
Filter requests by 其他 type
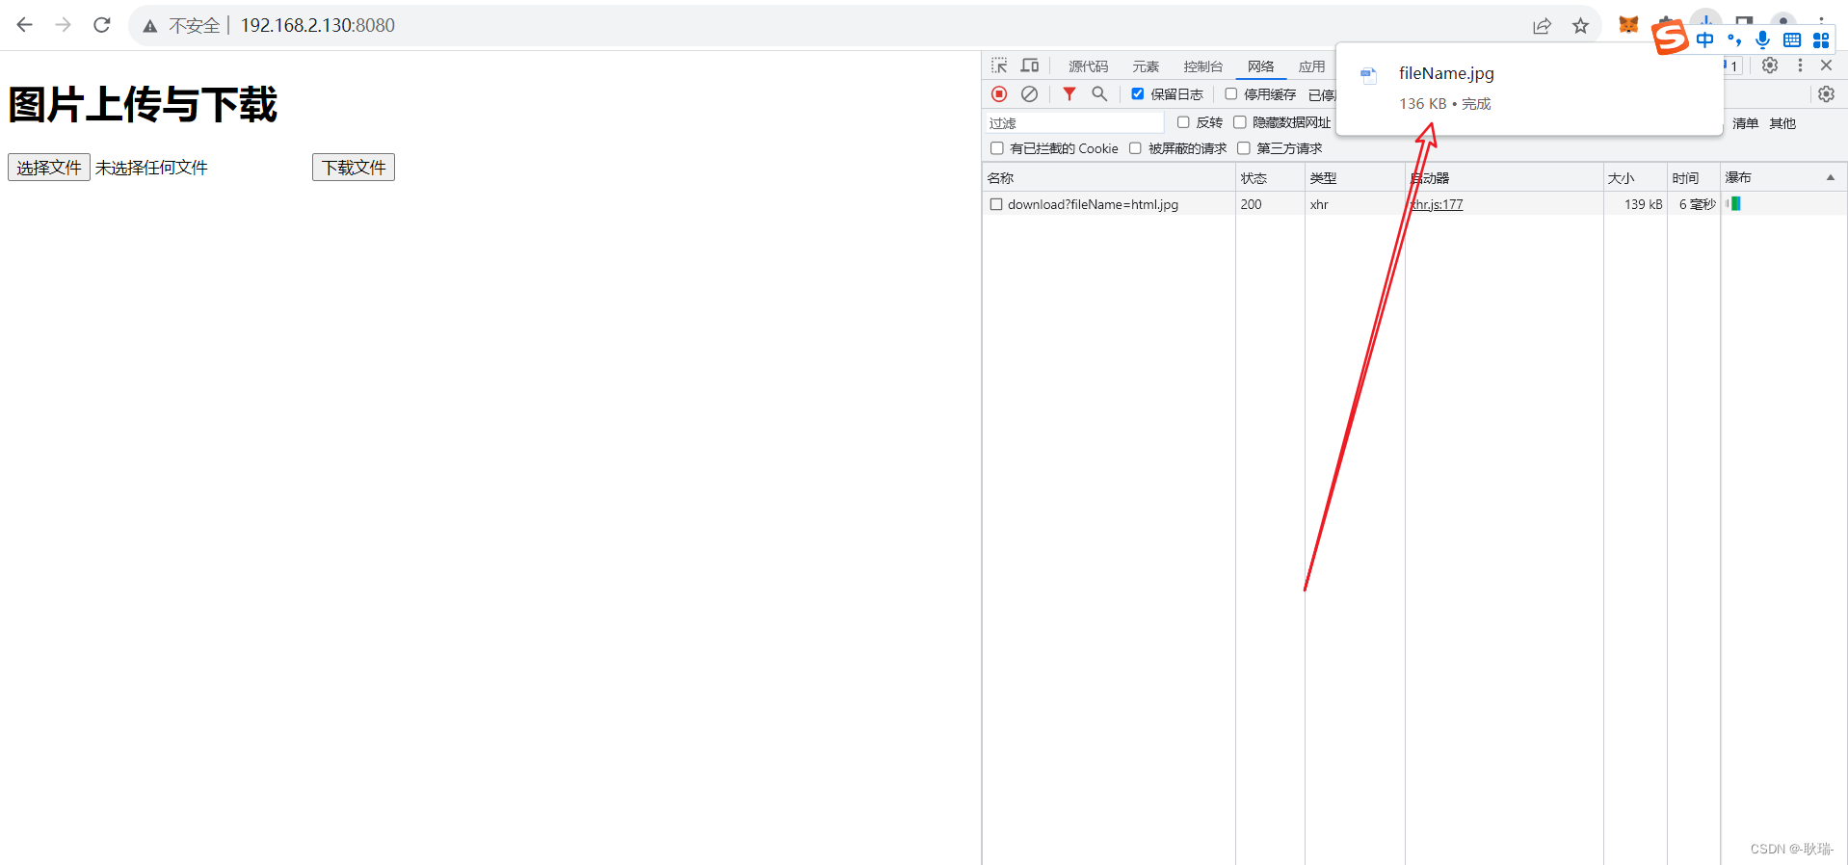[1782, 123]
